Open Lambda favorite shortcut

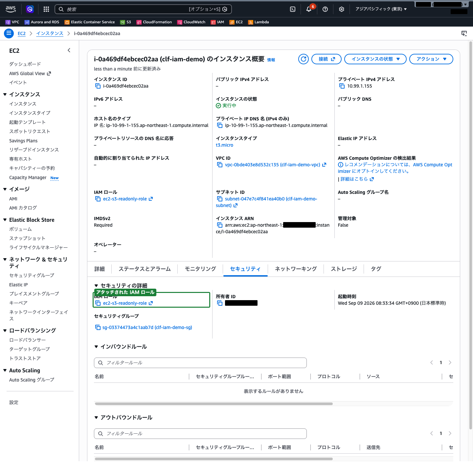click(x=259, y=22)
